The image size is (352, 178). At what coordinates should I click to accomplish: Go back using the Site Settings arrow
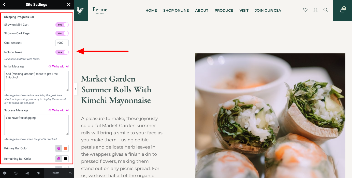tap(4, 5)
